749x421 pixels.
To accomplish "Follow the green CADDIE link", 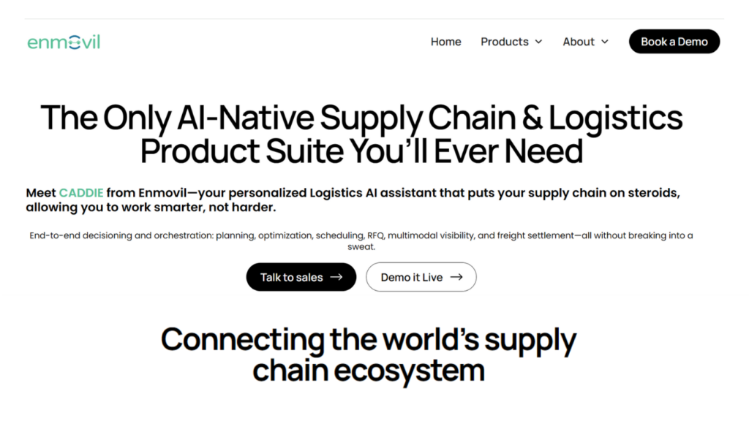I will 81,193.
